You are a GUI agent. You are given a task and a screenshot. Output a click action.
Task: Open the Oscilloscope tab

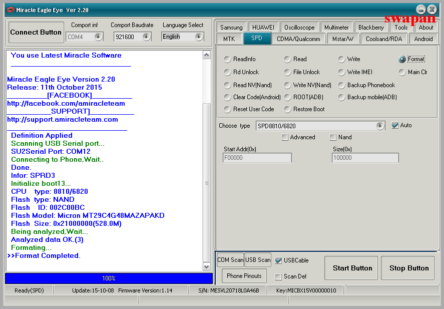click(299, 28)
